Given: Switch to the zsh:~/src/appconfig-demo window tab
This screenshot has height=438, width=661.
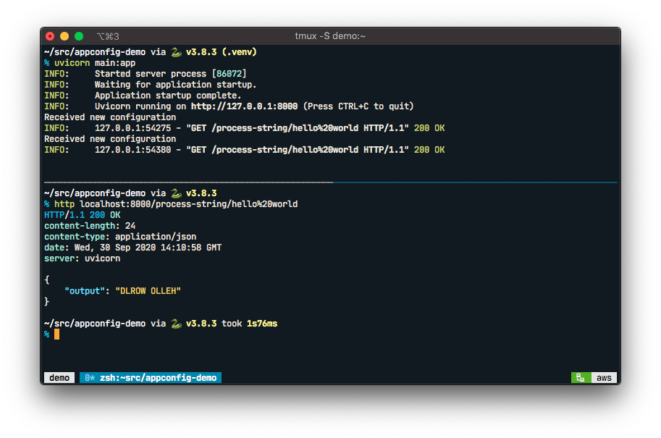Looking at the screenshot, I should pos(150,377).
